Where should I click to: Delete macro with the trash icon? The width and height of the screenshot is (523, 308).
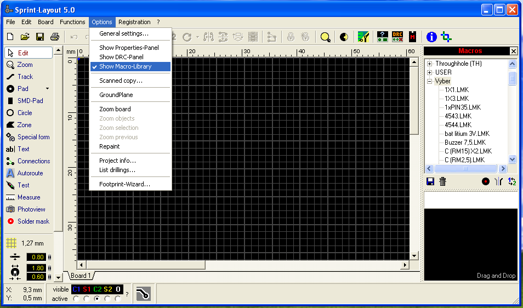tap(442, 181)
